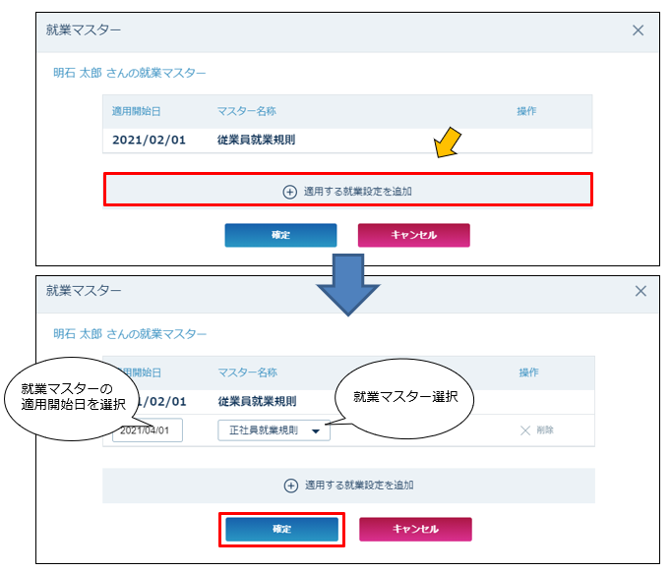Click the キャンセル button in the upper dialog
Image resolution: width=671 pixels, height=572 pixels.
tap(414, 235)
